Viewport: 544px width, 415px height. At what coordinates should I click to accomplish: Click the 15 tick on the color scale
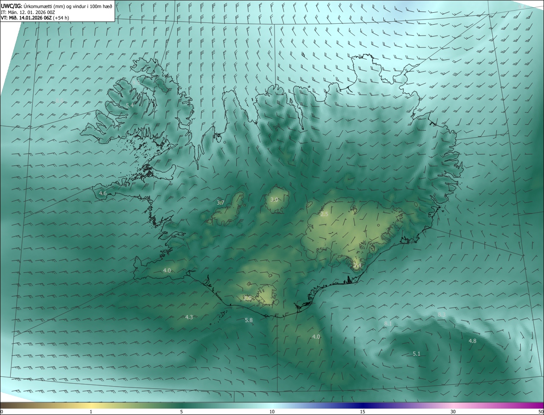(x=363, y=412)
